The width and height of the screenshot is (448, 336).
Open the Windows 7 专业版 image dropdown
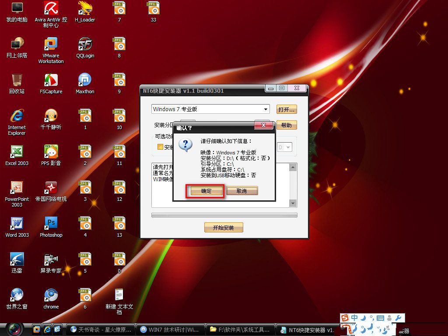coord(266,109)
